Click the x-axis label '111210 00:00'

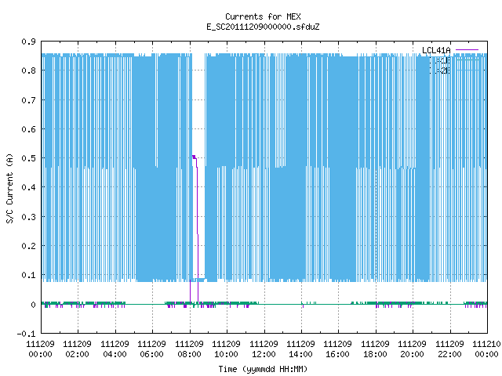coord(486,349)
